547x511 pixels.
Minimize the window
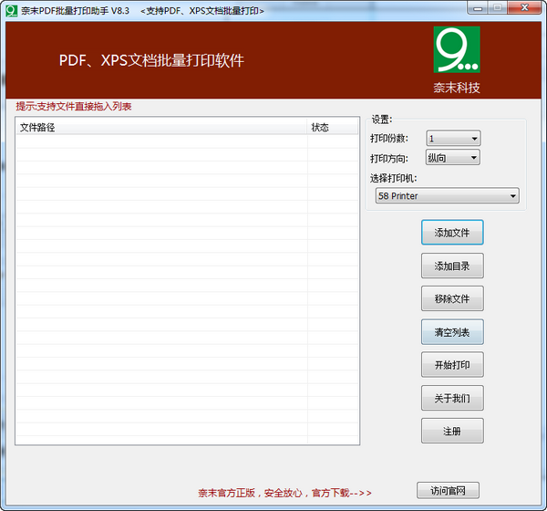coord(478,8)
